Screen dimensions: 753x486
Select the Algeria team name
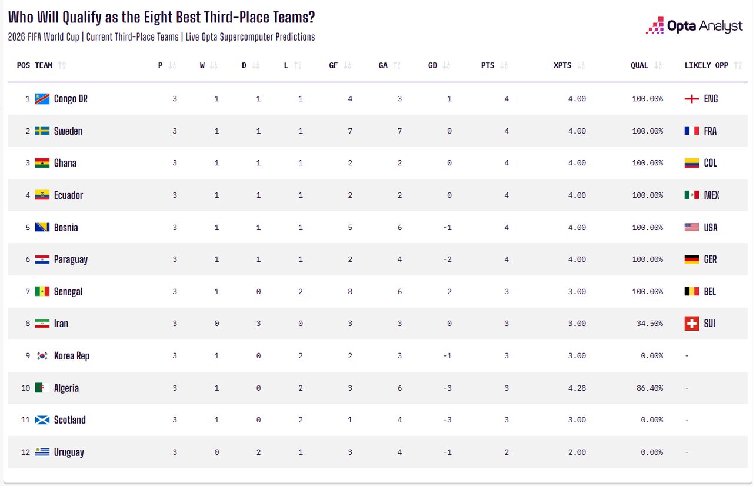[x=66, y=388]
